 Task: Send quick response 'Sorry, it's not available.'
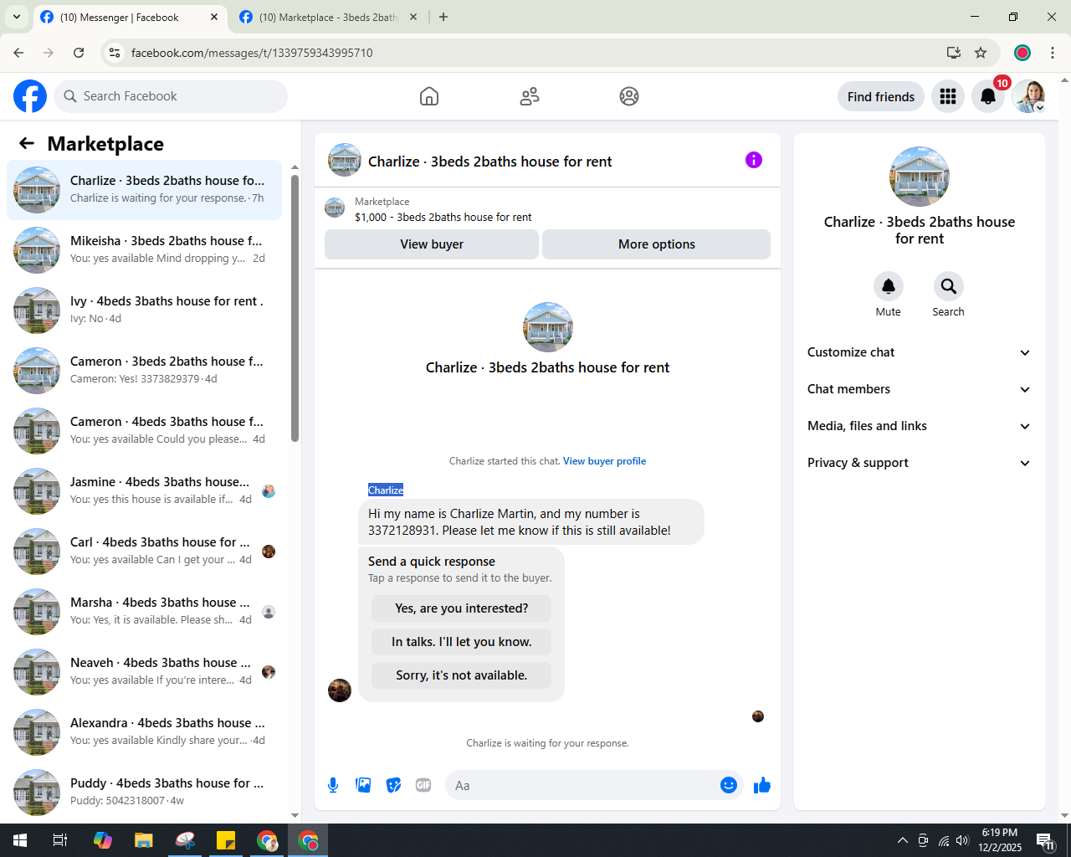[462, 675]
